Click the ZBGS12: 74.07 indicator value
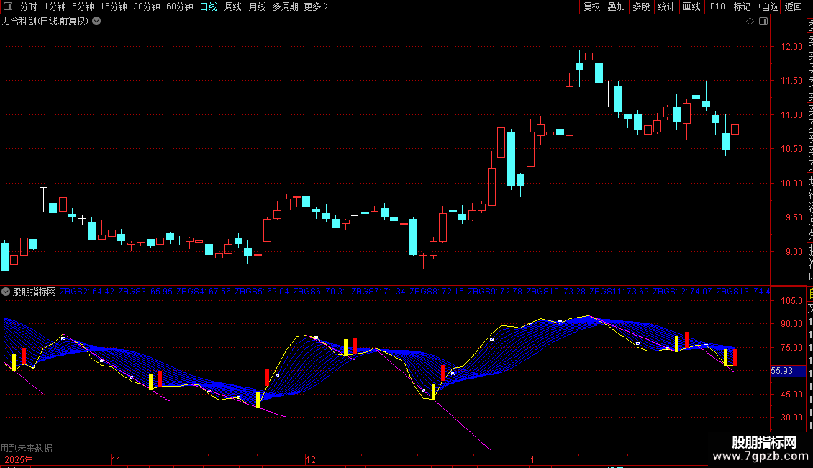Image resolution: width=813 pixels, height=468 pixels. coord(682,292)
